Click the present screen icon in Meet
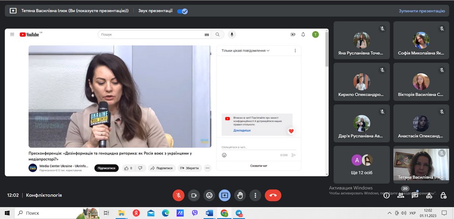Screen dimensions: 454x219 point(225,195)
